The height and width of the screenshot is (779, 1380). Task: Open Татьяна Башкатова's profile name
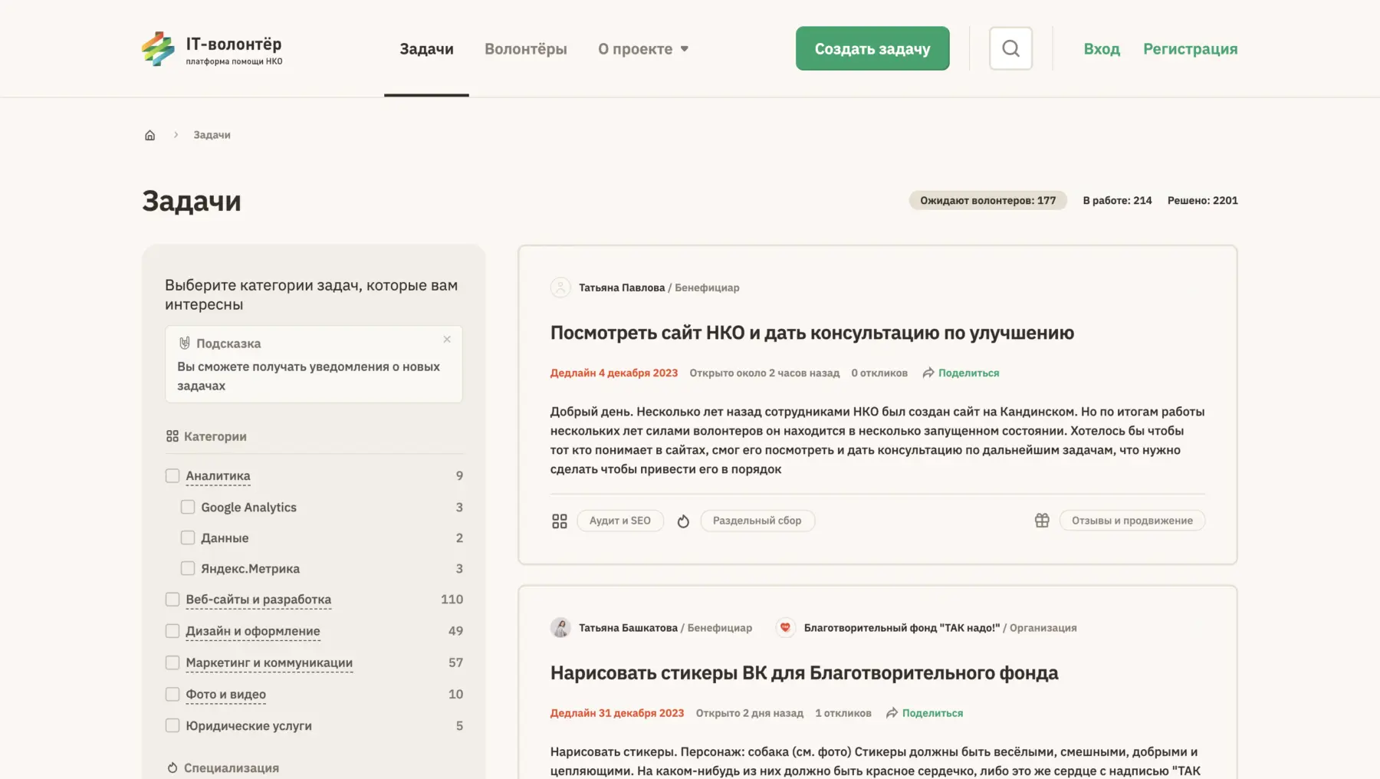coord(628,627)
